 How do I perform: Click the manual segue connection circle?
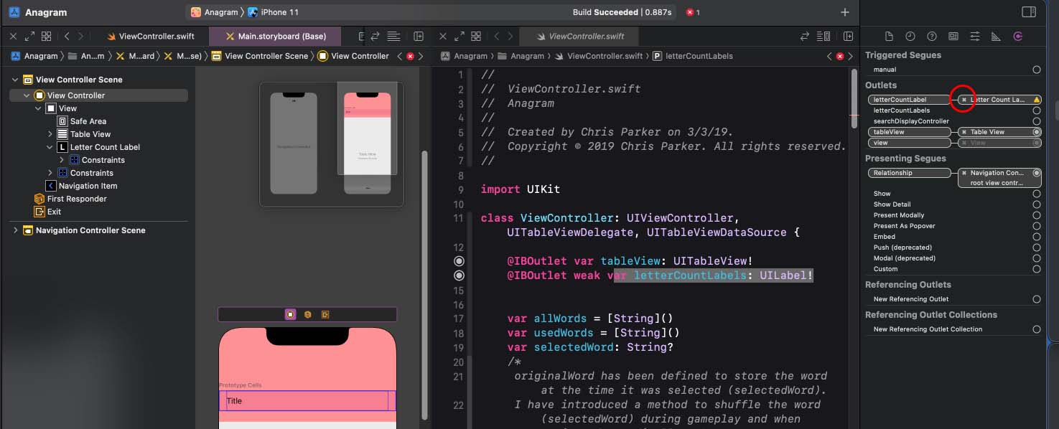coord(1036,70)
